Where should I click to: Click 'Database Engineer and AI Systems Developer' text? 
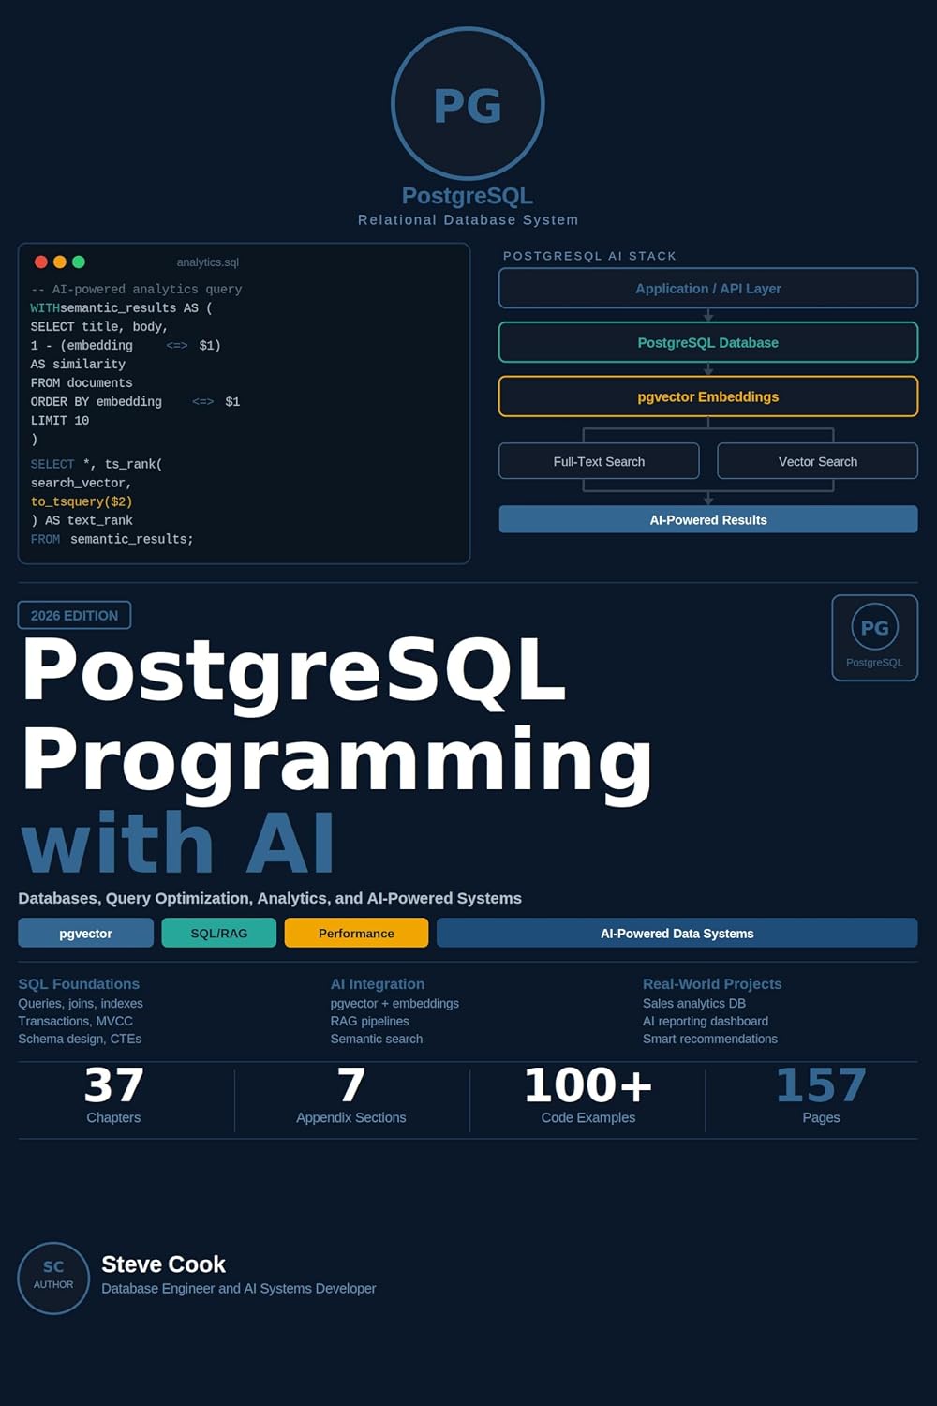(x=239, y=1289)
